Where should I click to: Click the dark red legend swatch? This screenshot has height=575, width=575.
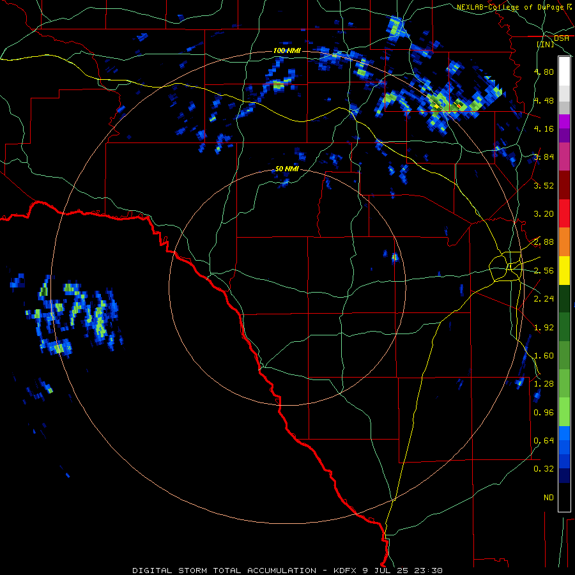(564, 185)
